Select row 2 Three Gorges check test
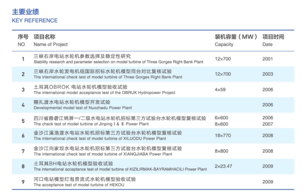This screenshot has width=308, height=194. [x=153, y=74]
